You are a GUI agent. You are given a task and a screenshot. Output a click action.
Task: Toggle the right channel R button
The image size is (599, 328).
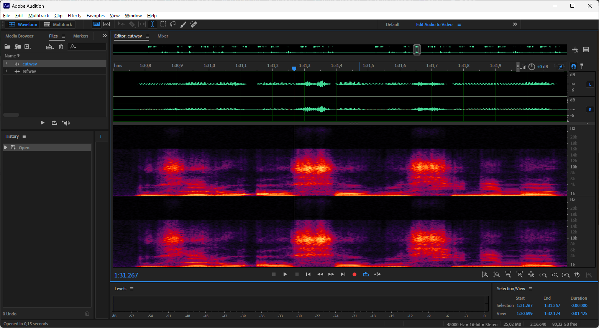(590, 109)
